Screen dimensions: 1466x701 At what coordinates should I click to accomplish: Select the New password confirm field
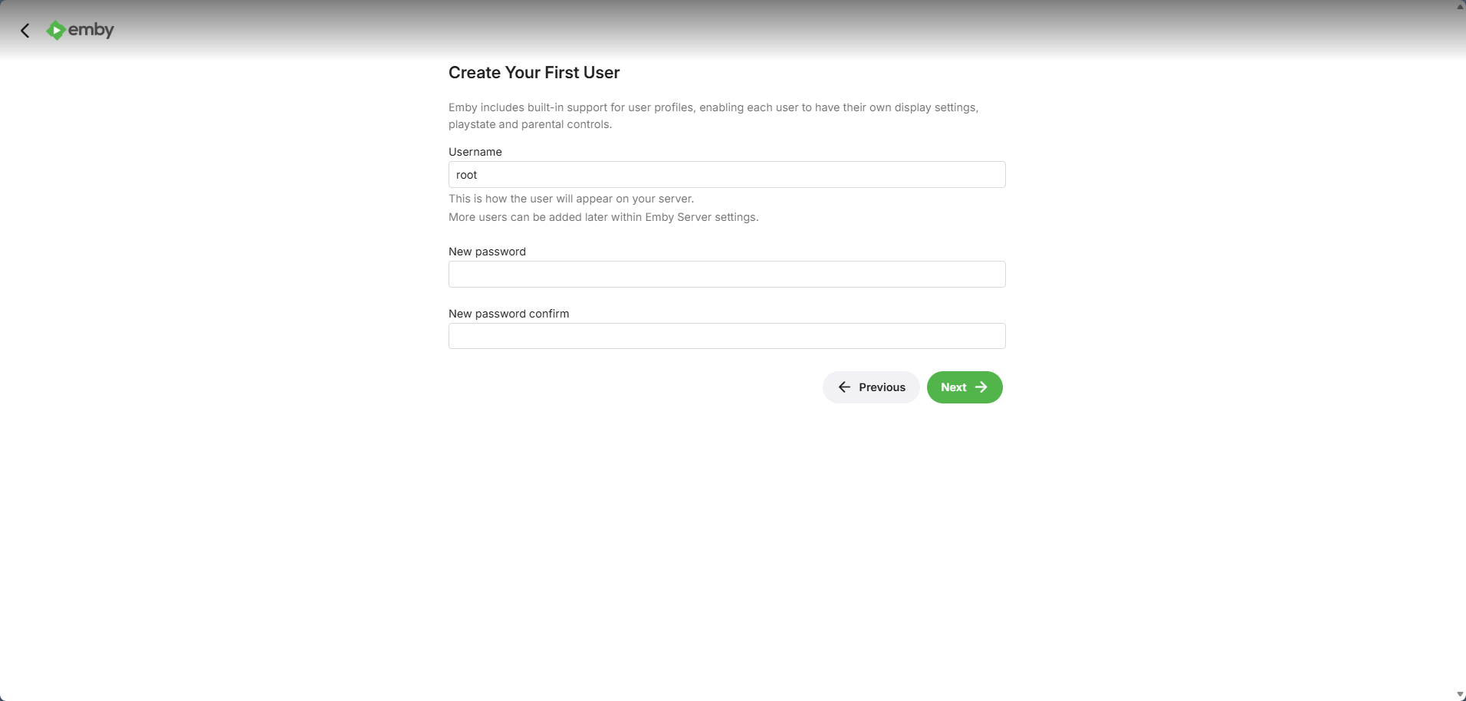coord(726,336)
